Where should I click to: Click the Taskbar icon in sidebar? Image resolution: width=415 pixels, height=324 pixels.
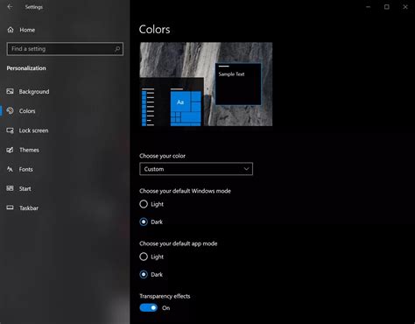click(10, 208)
